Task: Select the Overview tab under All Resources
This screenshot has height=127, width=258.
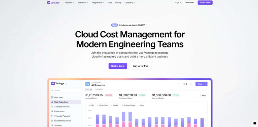Action: tap(89, 89)
